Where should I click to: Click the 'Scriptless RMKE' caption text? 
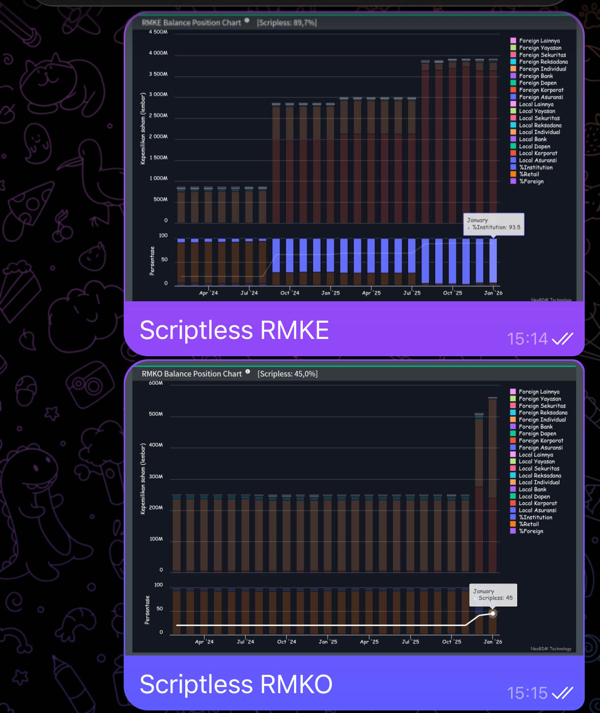pos(234,330)
